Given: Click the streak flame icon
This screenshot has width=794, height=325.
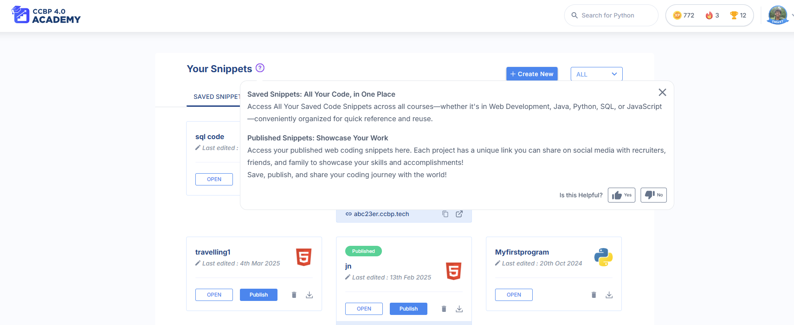Looking at the screenshot, I should click(709, 15).
